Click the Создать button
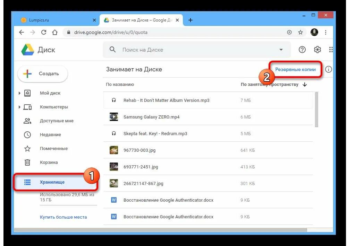The height and width of the screenshot is (246, 347). coord(43,73)
